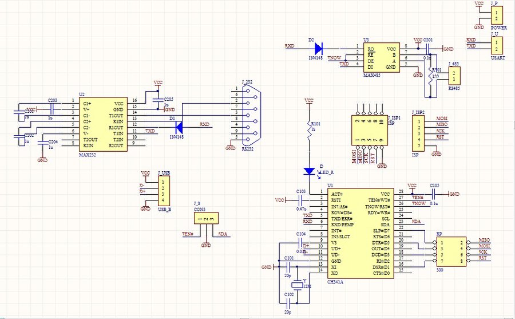This screenshot has height=319, width=515.
Task: Select the R101 1k resistor
Action: coord(309,130)
